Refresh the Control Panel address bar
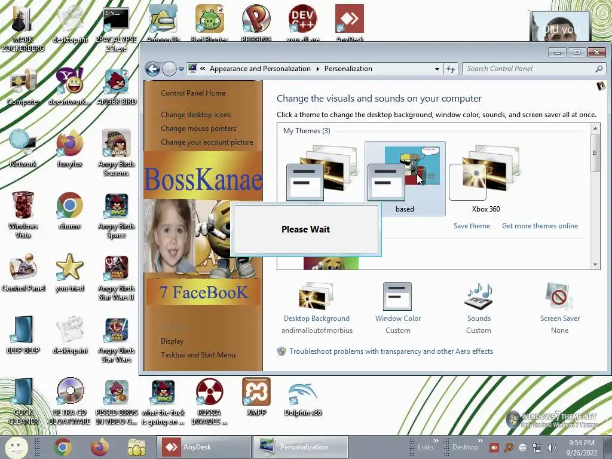Screen dimensions: 612x459 (451, 69)
